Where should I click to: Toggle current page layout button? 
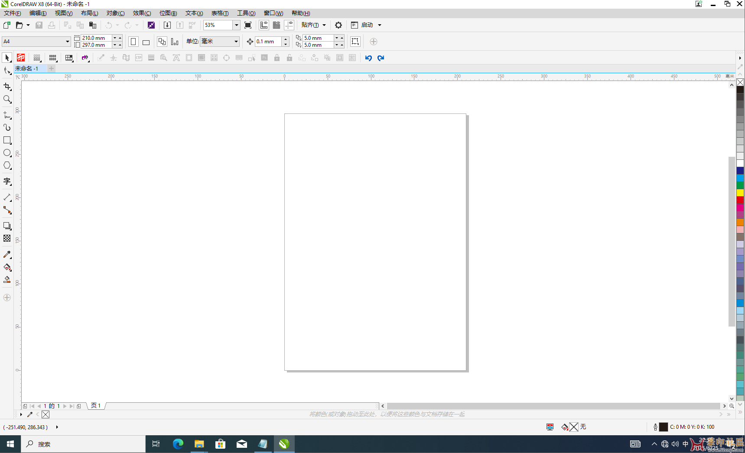[175, 42]
